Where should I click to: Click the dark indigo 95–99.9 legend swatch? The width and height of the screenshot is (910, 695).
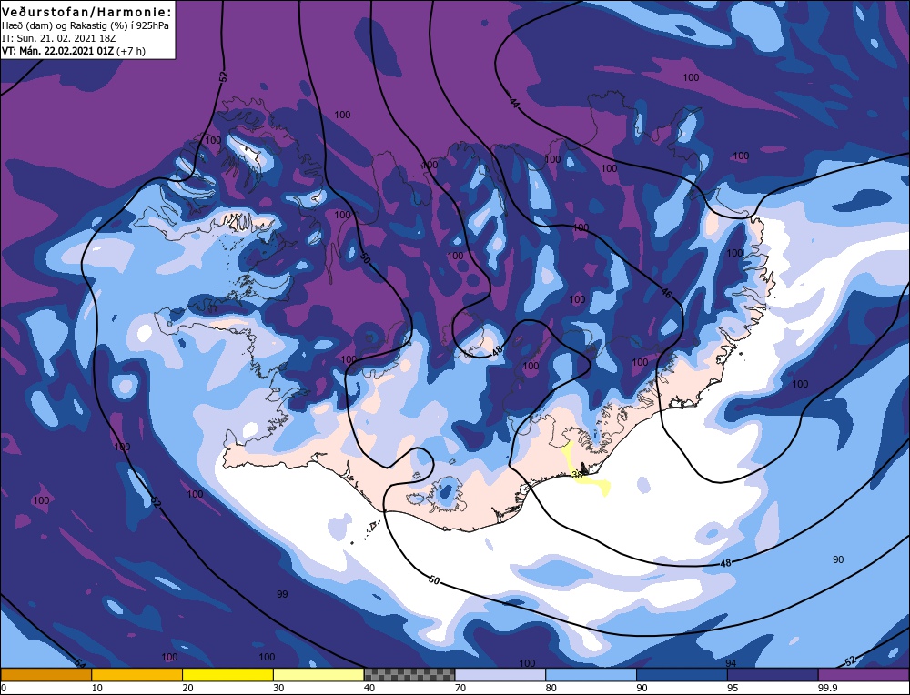[x=773, y=675]
